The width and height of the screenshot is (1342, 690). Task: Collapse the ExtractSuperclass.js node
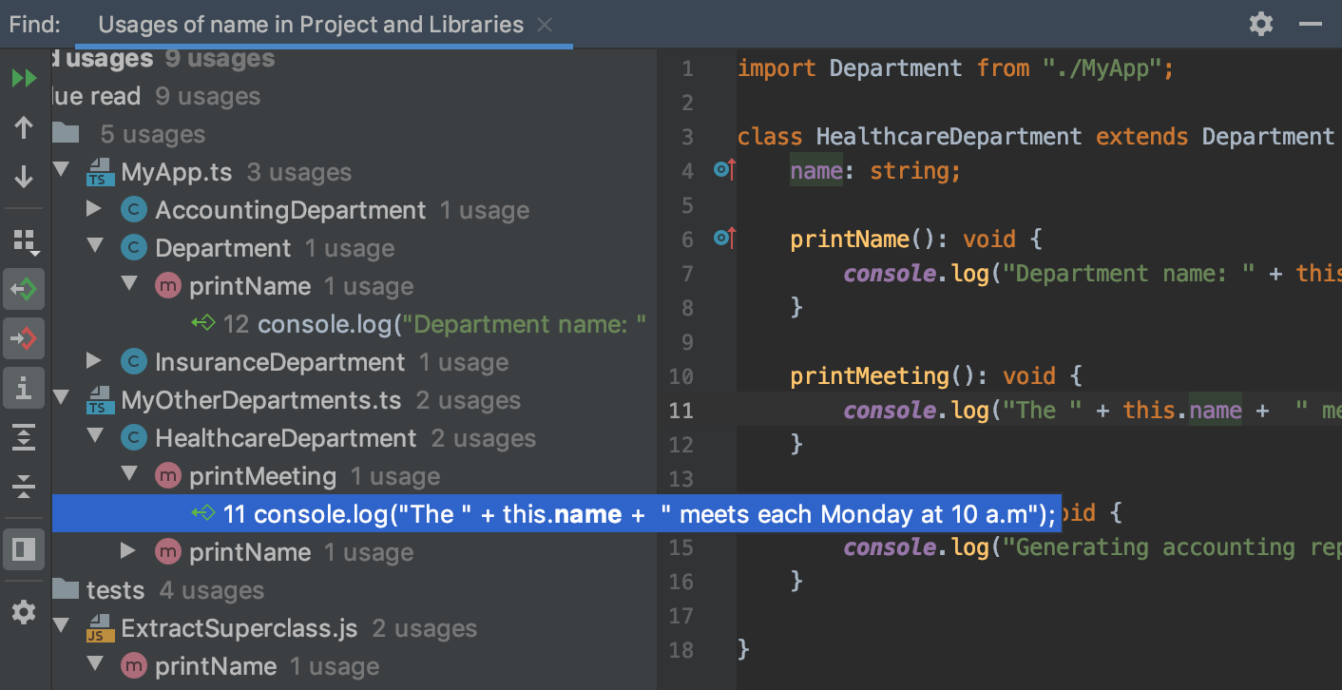pos(61,627)
